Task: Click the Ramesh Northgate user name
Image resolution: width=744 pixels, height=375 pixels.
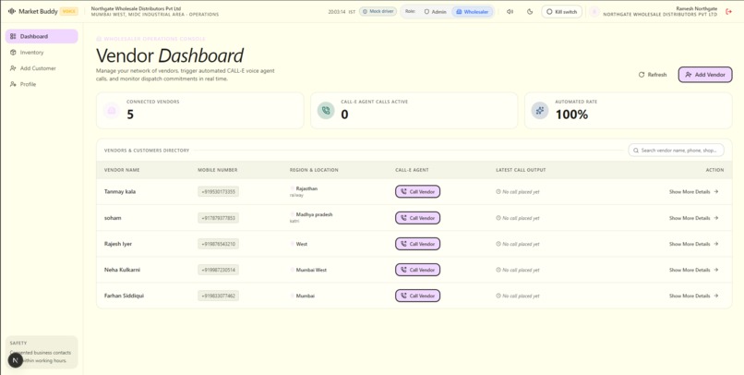Action: pos(697,8)
